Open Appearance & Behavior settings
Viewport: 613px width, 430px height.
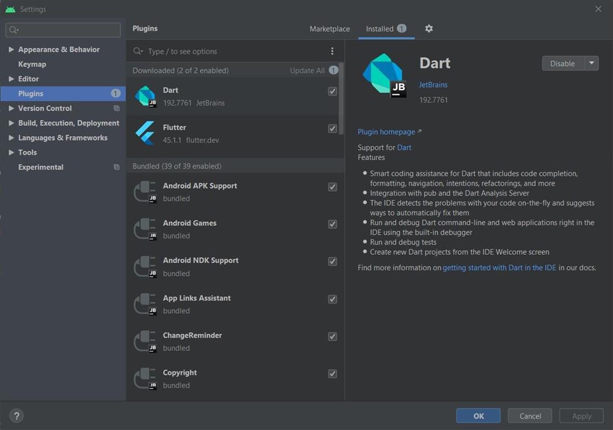tap(59, 49)
